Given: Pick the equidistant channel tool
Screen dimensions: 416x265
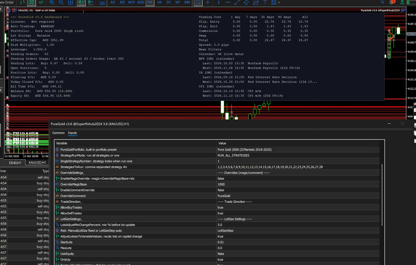Looking at the screenshot, I should (246, 2).
